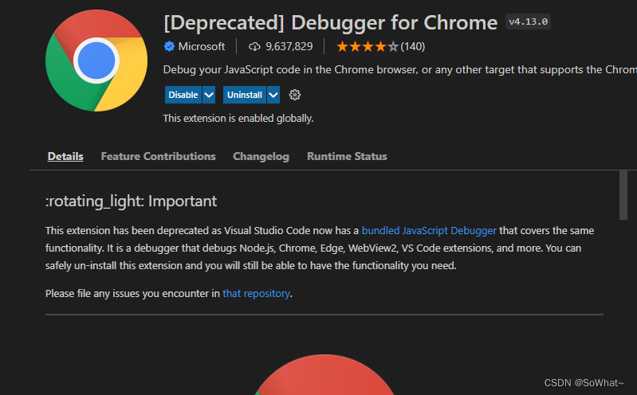This screenshot has height=395, width=637.
Task: Click the 'Debug your JavaScript code' description text
Action: pyautogui.click(x=399, y=70)
